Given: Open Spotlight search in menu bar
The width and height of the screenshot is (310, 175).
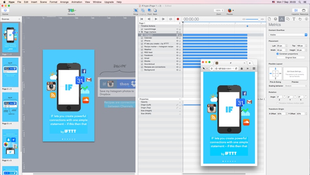Looking at the screenshot, I should (x=300, y=2).
